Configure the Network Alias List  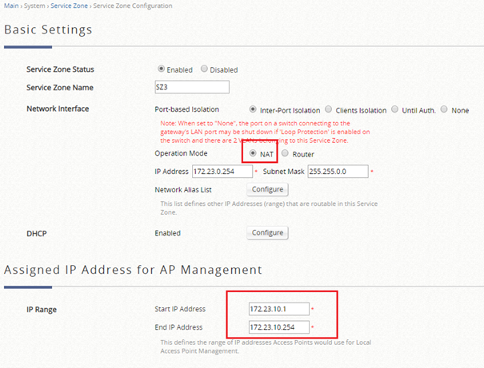[267, 190]
